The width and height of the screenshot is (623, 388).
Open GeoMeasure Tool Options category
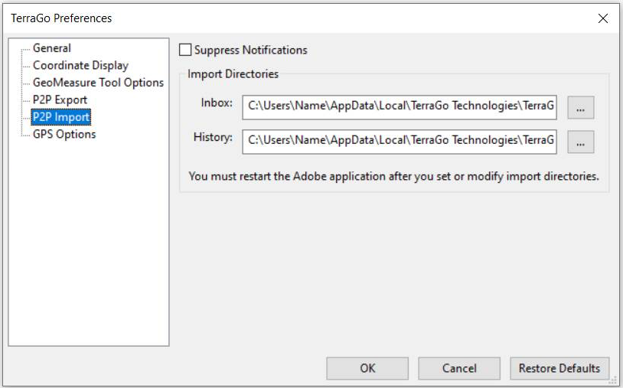(98, 83)
